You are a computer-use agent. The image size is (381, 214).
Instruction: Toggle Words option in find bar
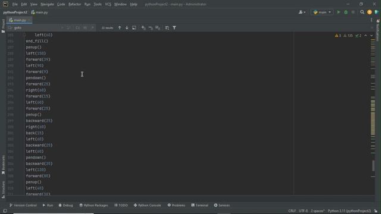[x=85, y=28]
